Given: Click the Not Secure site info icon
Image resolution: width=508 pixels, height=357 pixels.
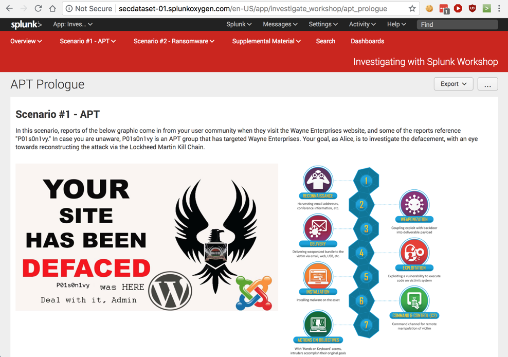Looking at the screenshot, I should coord(69,8).
